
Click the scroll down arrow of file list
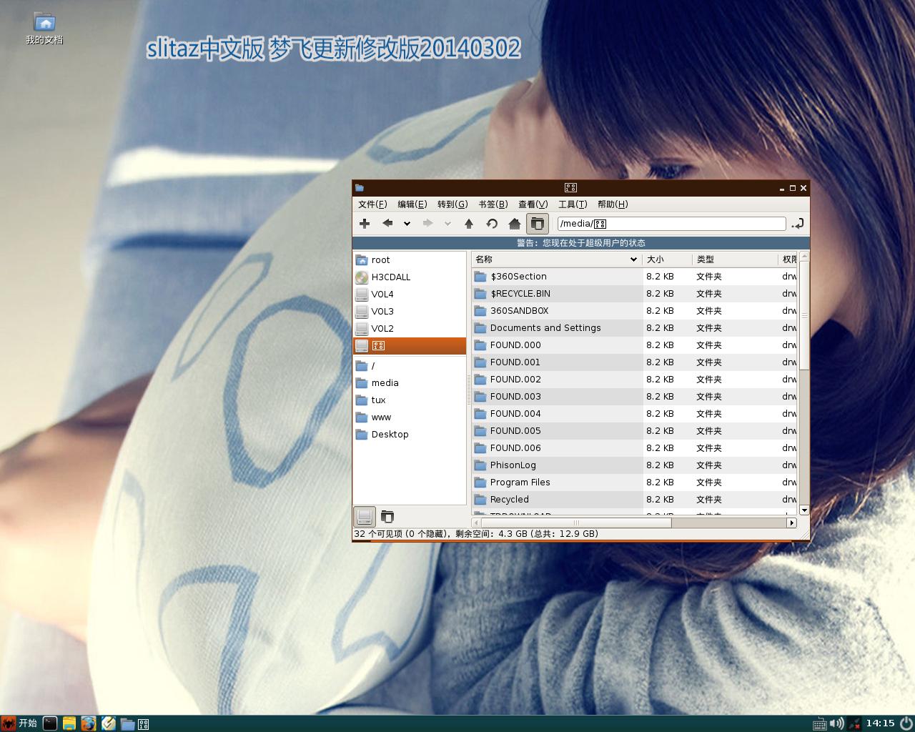(x=804, y=510)
